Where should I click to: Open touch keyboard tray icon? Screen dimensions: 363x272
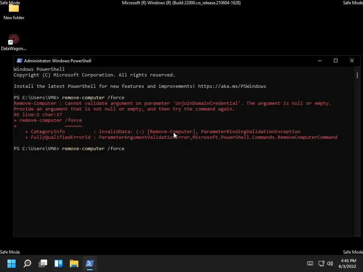(310, 263)
